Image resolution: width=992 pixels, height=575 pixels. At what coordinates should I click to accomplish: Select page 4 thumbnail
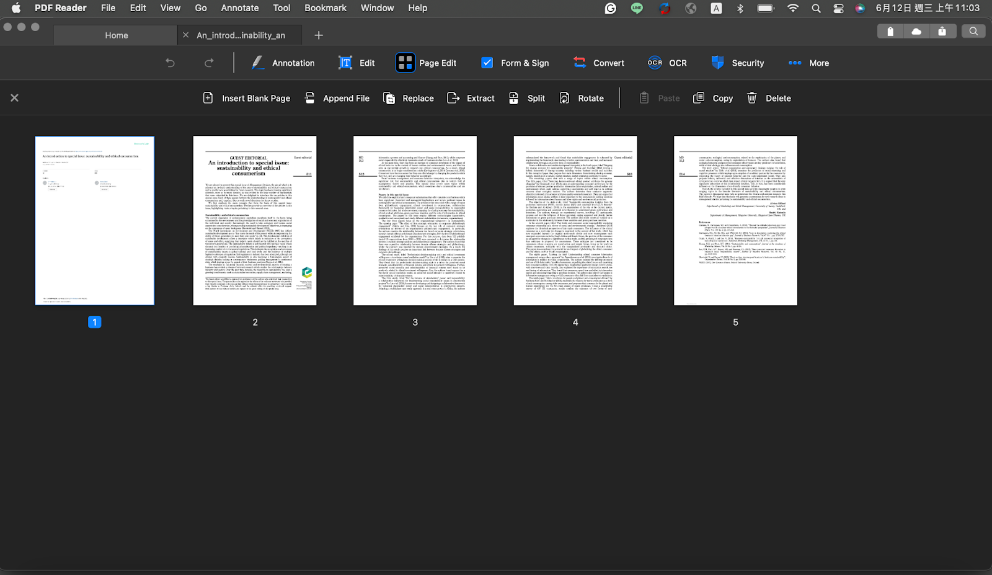[575, 221]
